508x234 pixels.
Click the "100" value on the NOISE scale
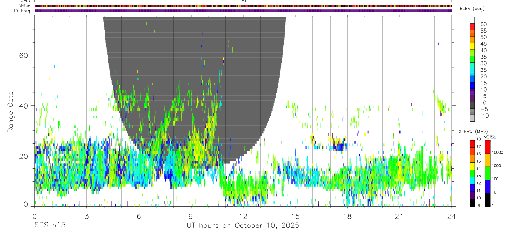click(x=496, y=179)
